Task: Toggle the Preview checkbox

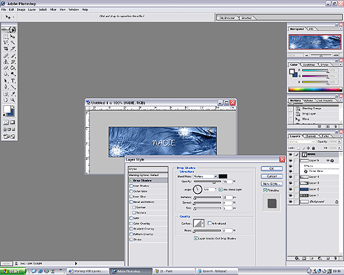Action: click(x=265, y=190)
